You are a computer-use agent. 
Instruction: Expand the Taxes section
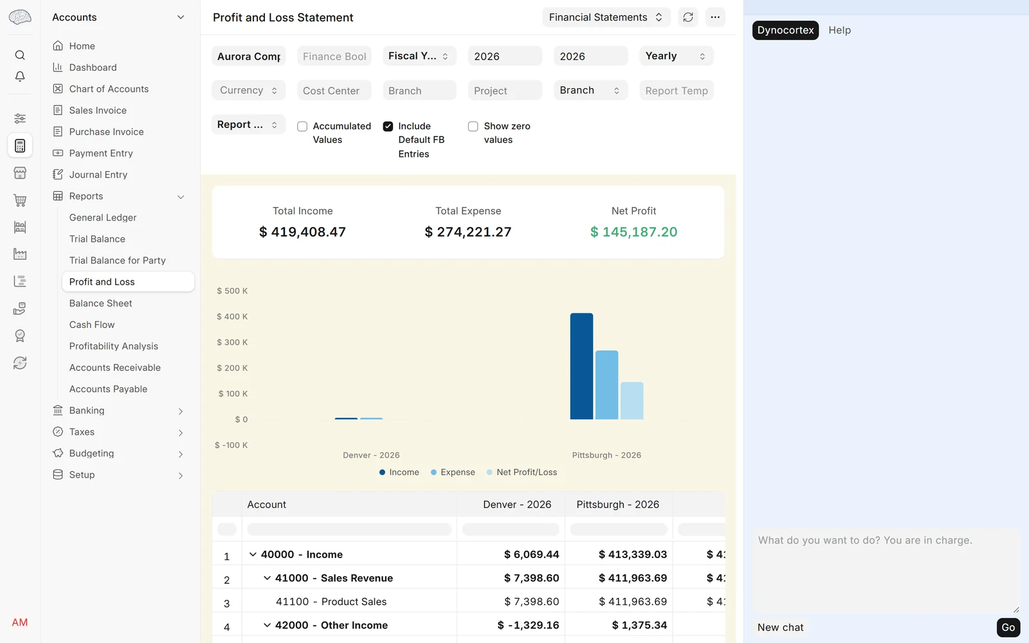tap(181, 433)
